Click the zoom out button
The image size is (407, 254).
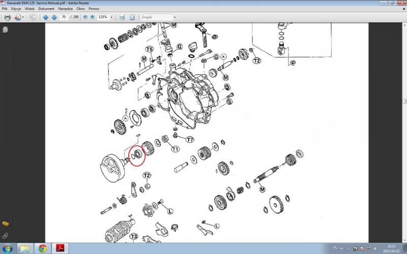coord(84,17)
